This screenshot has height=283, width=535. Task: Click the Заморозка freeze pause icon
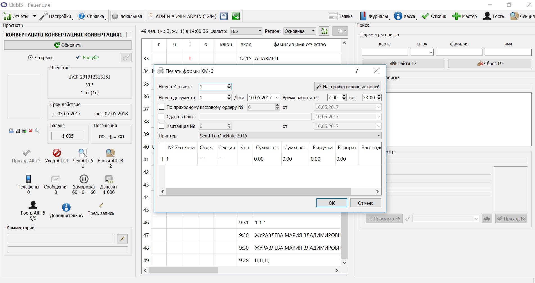[84, 179]
